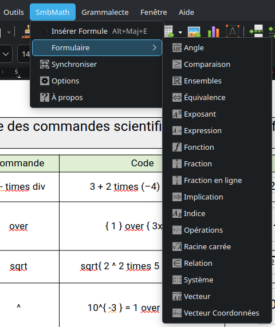The width and height of the screenshot is (275, 327).
Task: Choose Ensembles entry
Action: coord(217,81)
